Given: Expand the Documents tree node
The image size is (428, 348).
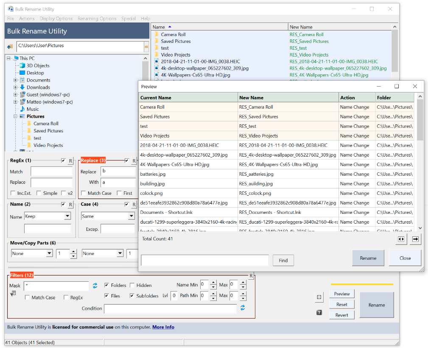Looking at the screenshot, I should tap(16, 80).
